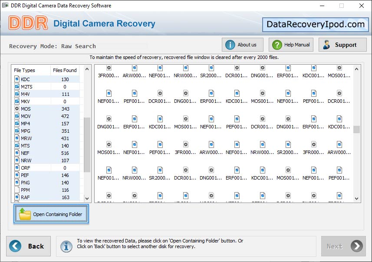
Task: Click the NEF file type icon
Action: click(17, 153)
